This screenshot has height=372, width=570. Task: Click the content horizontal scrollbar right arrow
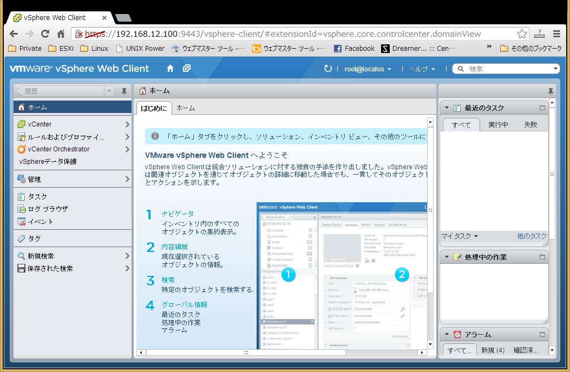(x=422, y=353)
